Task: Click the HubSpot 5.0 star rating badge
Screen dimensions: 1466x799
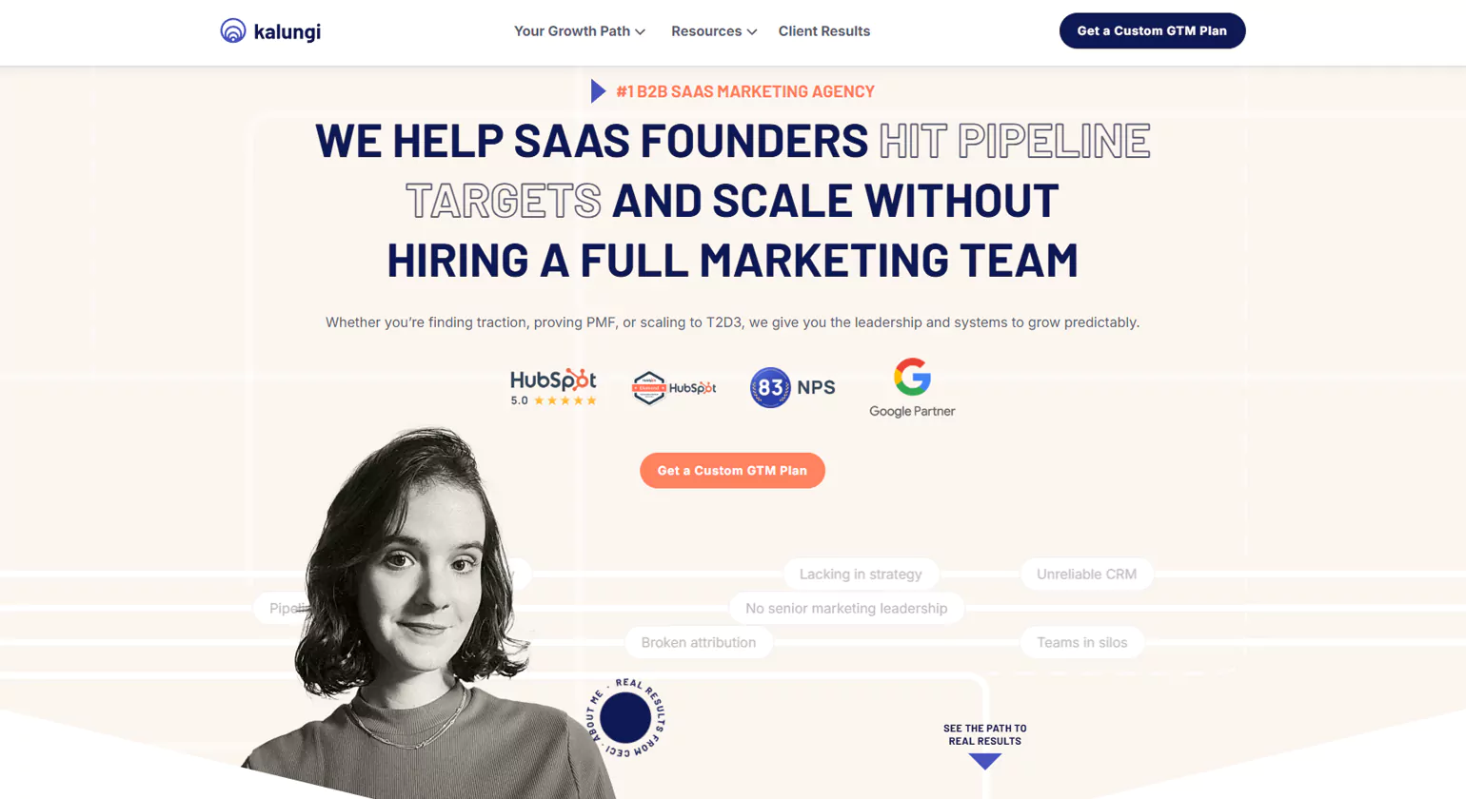Action: (553, 387)
